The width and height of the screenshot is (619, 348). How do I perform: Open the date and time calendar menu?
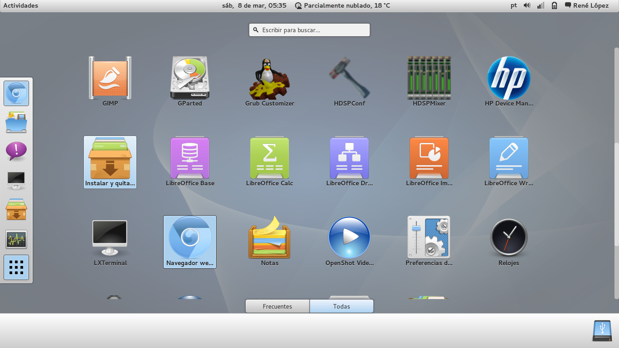(x=254, y=5)
